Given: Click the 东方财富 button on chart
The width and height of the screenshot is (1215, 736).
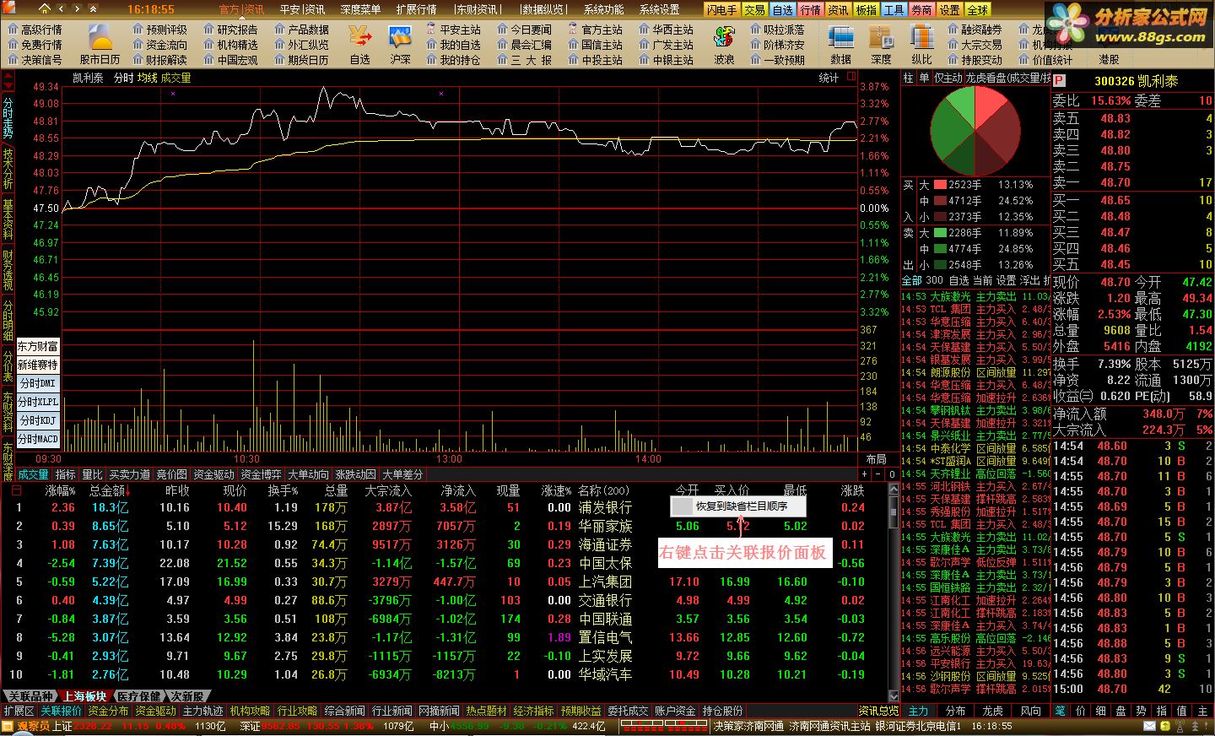Looking at the screenshot, I should (38, 347).
